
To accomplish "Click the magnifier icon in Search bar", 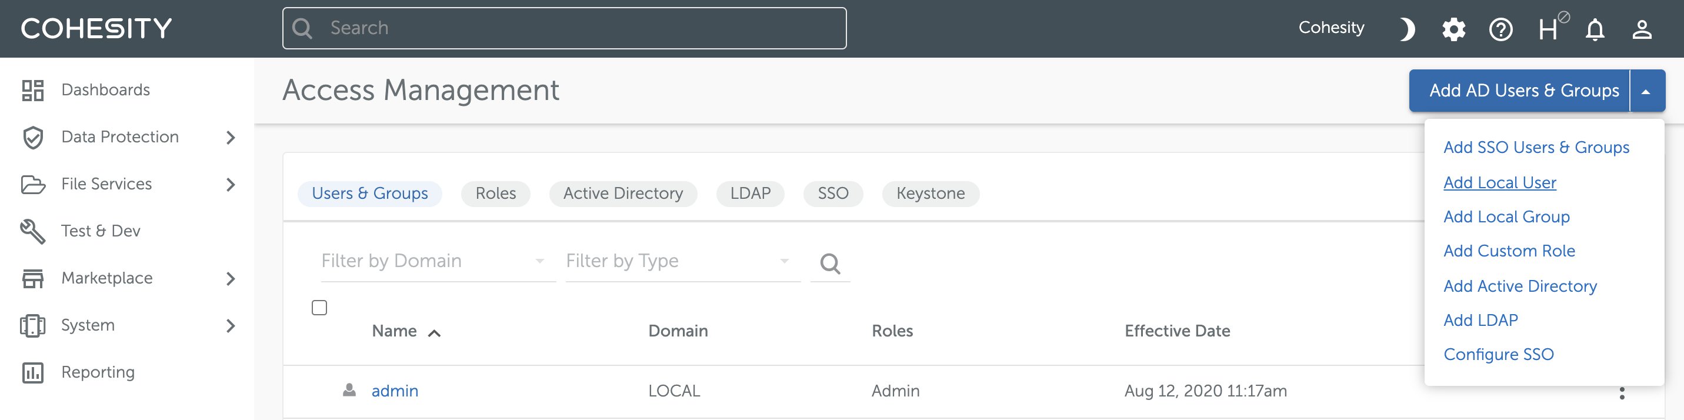I will click(302, 28).
